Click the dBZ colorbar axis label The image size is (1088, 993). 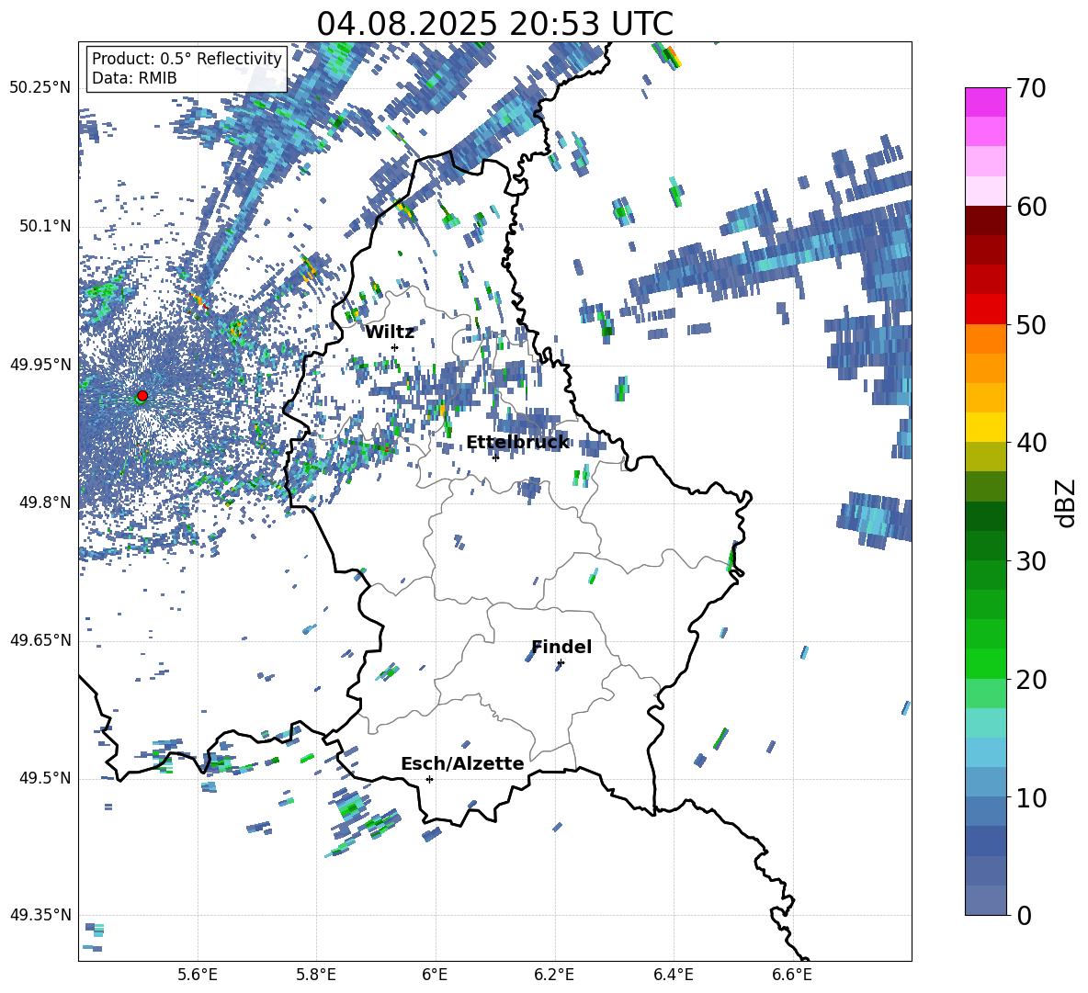pyautogui.click(x=1067, y=502)
